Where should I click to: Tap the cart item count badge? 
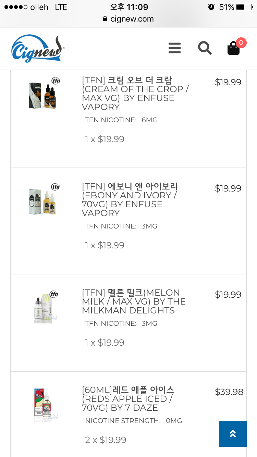pos(241,43)
